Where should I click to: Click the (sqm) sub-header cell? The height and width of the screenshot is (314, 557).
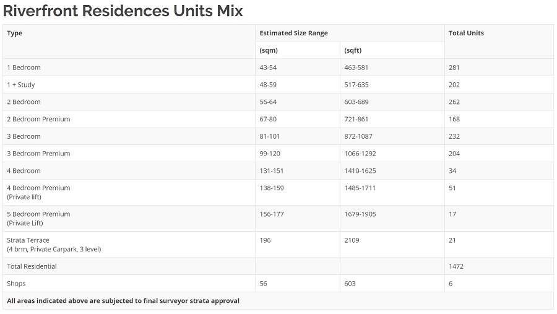point(269,51)
